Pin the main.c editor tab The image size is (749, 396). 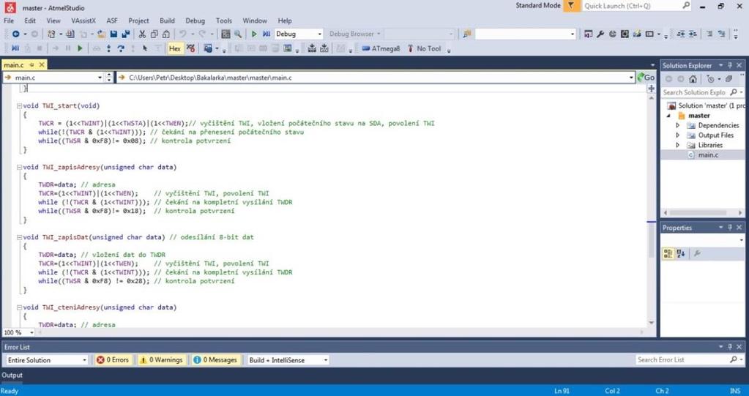[32, 64]
